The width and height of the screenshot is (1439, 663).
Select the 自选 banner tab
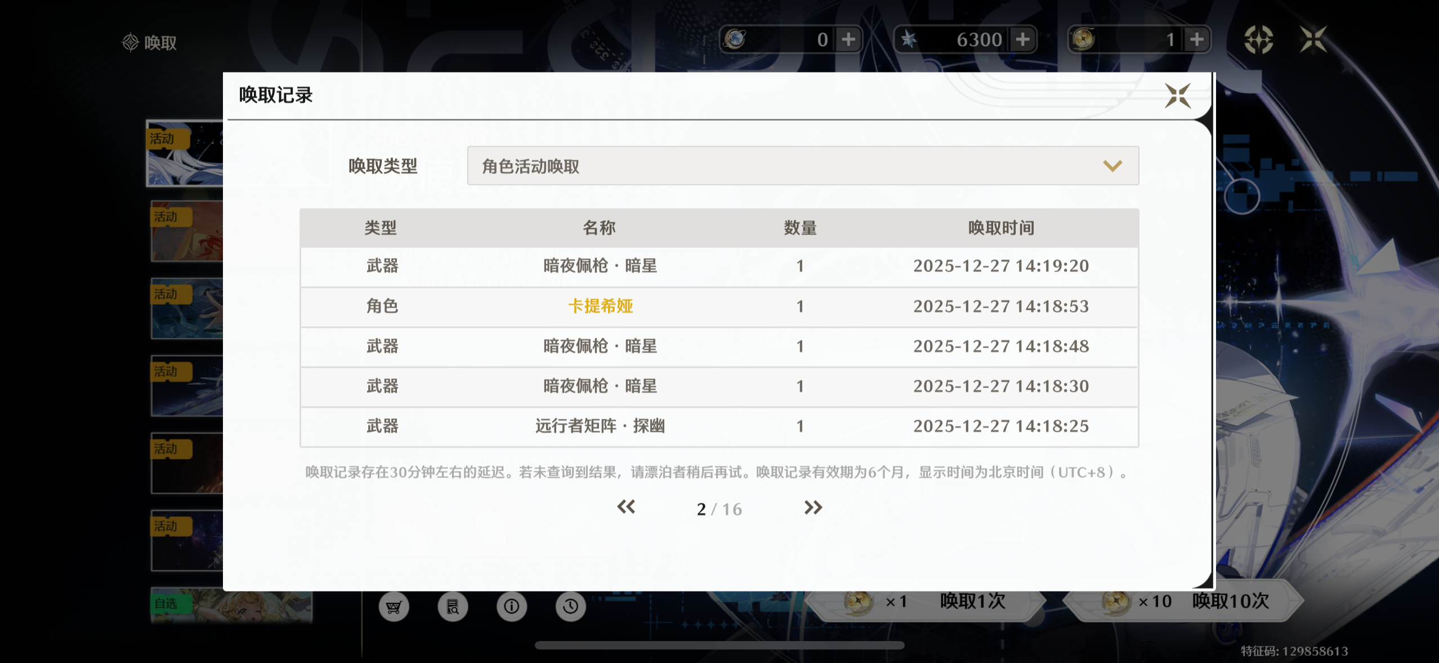[231, 606]
